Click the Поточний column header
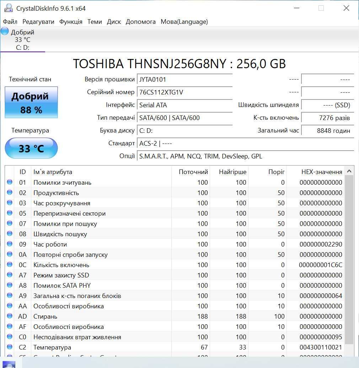This screenshot has height=368, width=359. point(191,172)
